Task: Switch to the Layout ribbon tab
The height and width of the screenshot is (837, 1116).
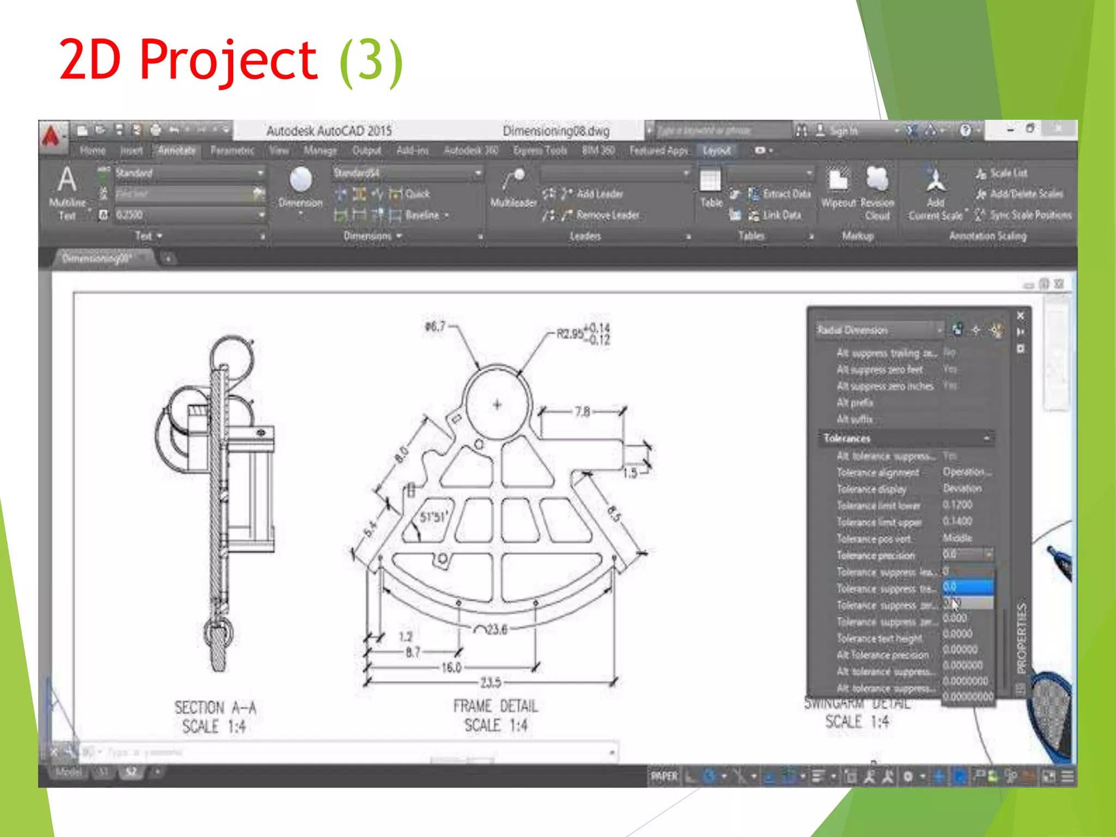Action: point(717,150)
